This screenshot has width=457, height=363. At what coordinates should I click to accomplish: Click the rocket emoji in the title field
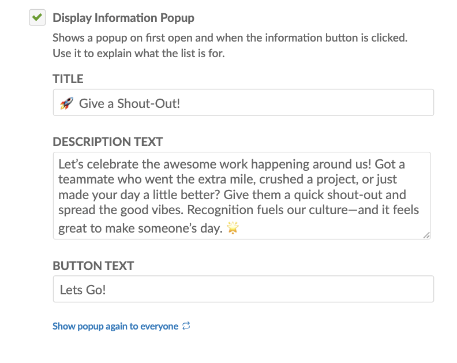(x=66, y=103)
